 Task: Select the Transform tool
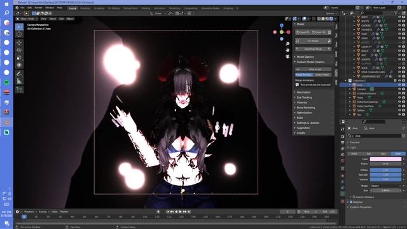pos(19,65)
